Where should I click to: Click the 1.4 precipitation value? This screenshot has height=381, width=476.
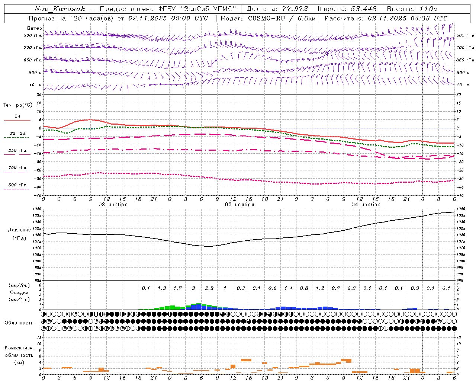click(x=288, y=288)
